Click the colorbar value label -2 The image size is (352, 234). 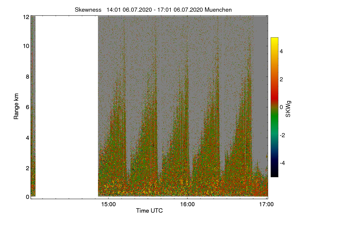(x=282, y=135)
